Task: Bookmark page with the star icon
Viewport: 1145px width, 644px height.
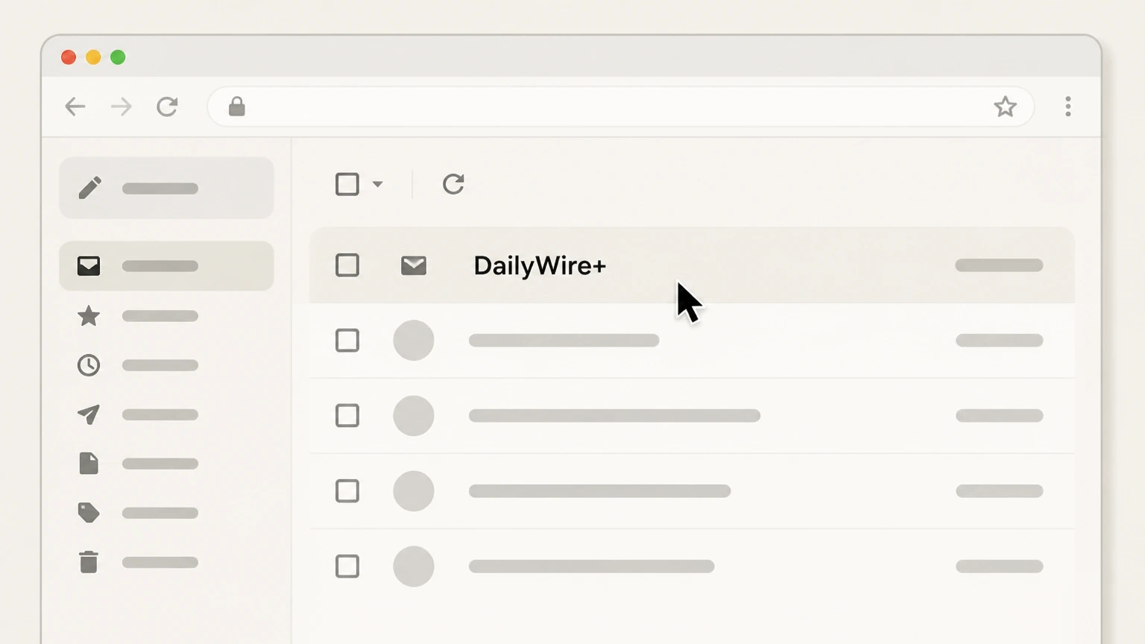Action: pos(1005,107)
